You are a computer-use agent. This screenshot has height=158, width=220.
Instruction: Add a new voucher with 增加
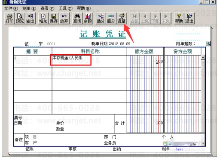click(43, 19)
